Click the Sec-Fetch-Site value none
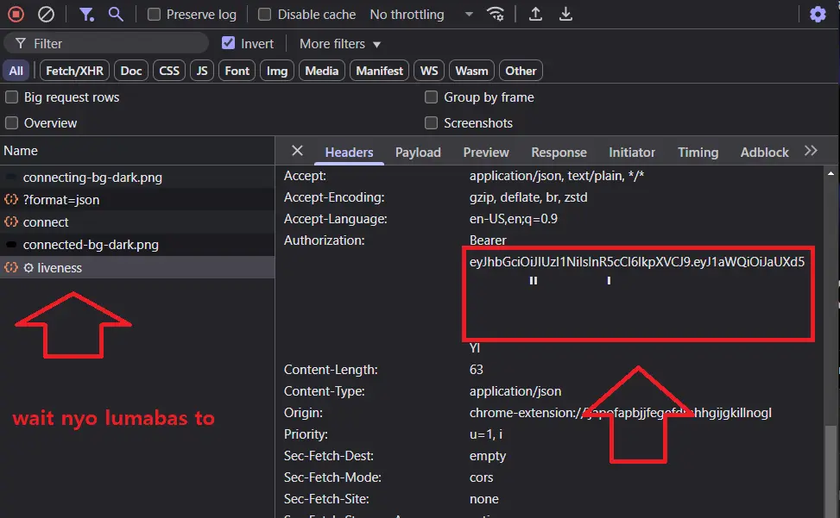 [x=483, y=499]
